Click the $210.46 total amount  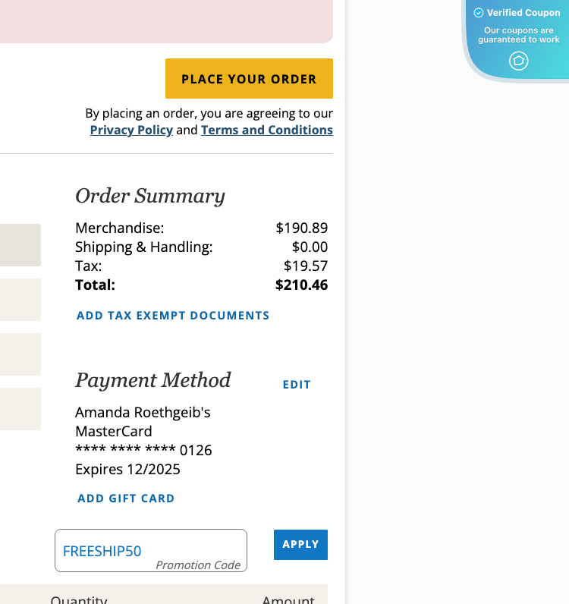[x=301, y=285]
